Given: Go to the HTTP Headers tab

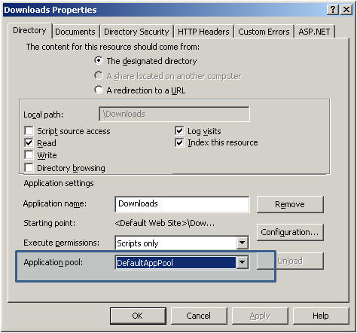Looking at the screenshot, I should 203,32.
